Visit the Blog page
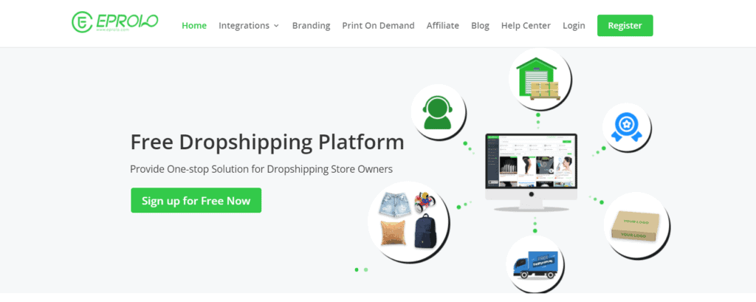 [x=480, y=26]
